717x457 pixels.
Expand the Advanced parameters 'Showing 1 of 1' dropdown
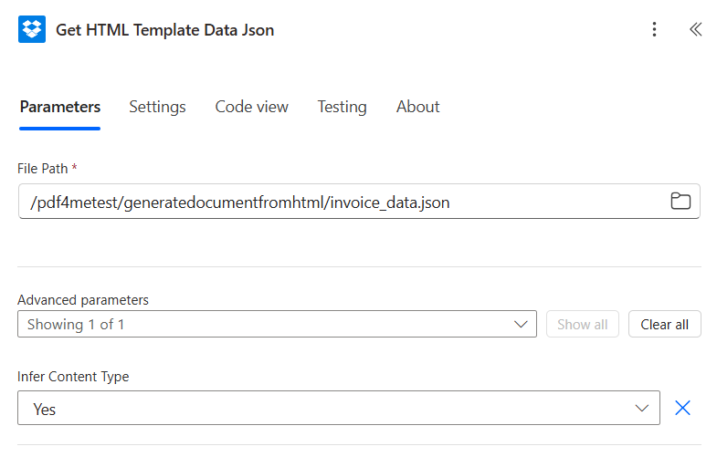[265, 325]
